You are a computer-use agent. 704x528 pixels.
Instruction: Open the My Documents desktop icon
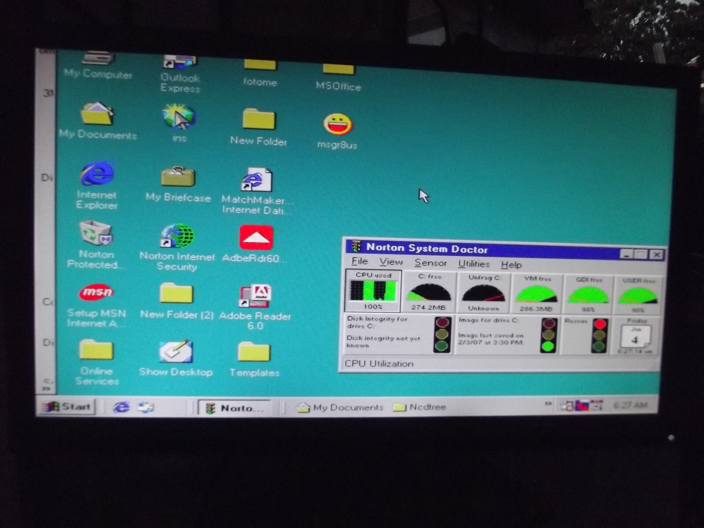(98, 121)
